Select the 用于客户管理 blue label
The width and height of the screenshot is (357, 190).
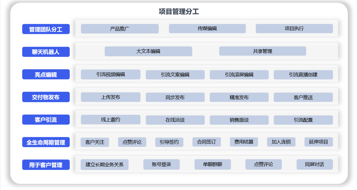[x=46, y=165]
